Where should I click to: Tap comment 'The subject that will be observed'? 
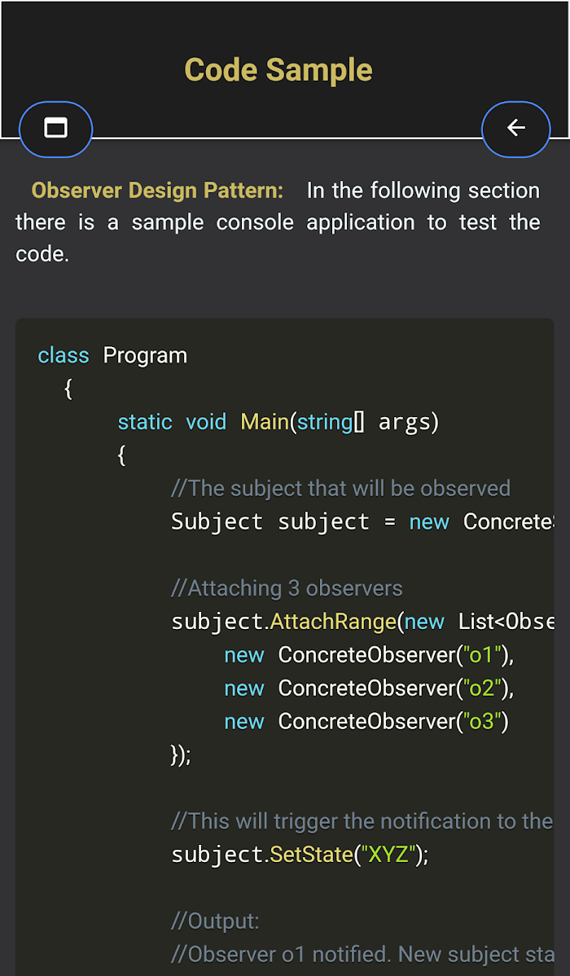[x=341, y=488]
